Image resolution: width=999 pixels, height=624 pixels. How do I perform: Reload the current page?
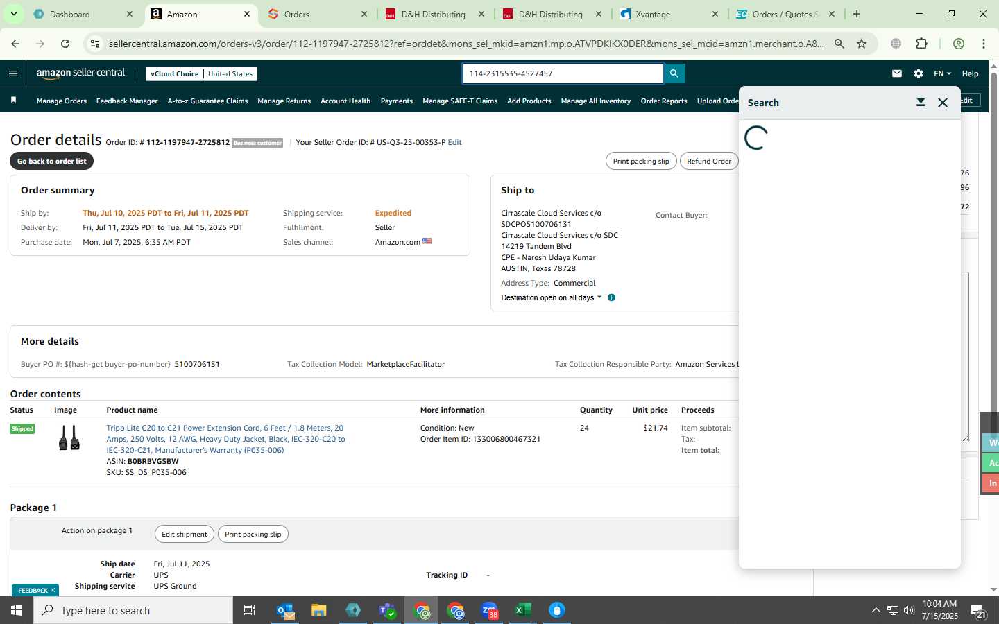pos(65,44)
